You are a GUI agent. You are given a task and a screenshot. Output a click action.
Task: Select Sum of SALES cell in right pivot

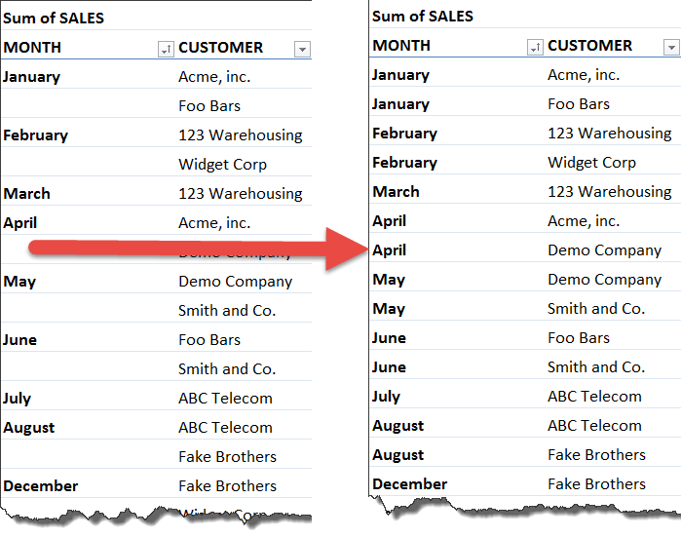pos(423,16)
